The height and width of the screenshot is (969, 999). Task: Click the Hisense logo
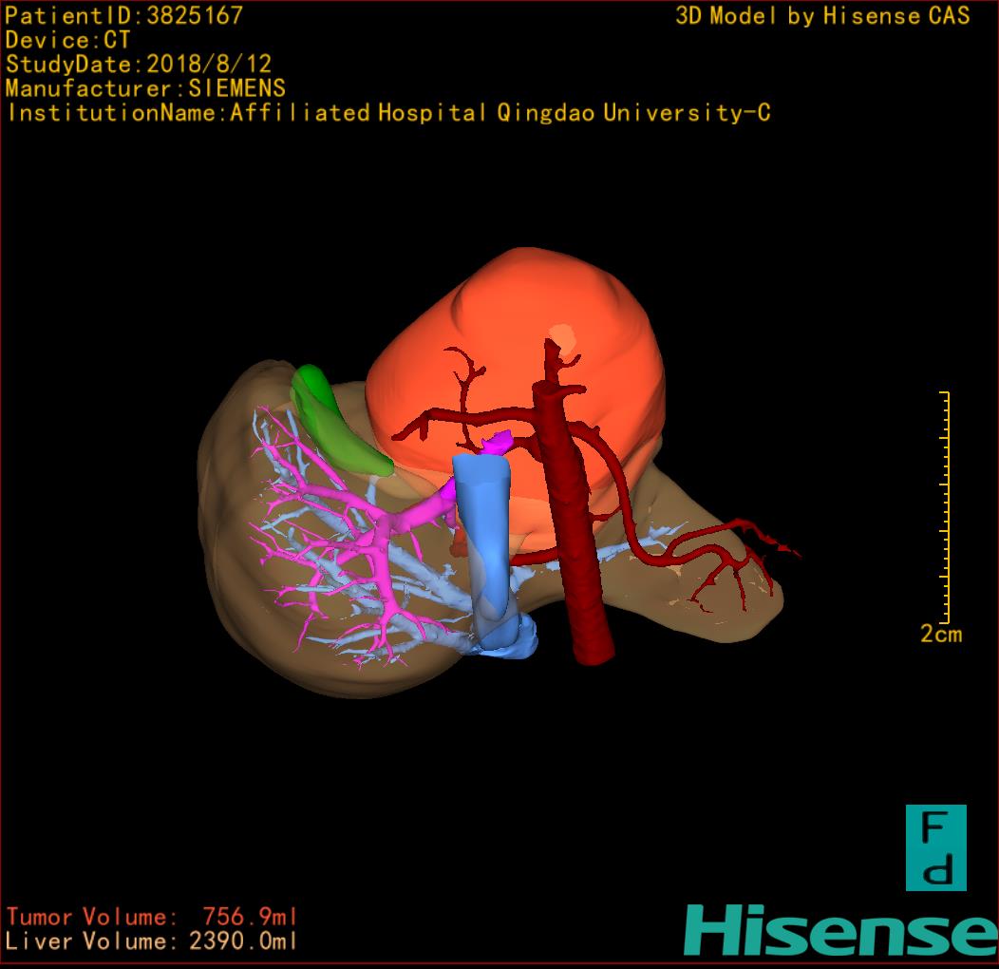pyautogui.click(x=840, y=930)
